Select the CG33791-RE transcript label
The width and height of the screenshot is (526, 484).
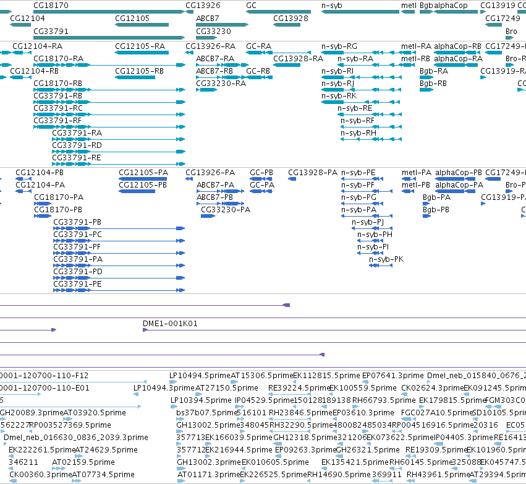point(77,158)
